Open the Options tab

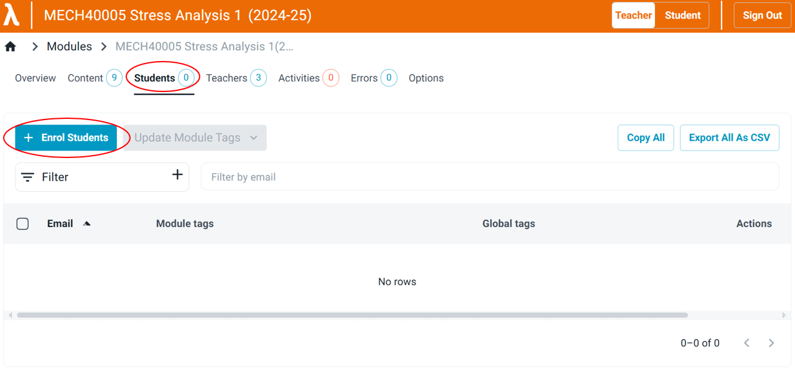pos(425,78)
